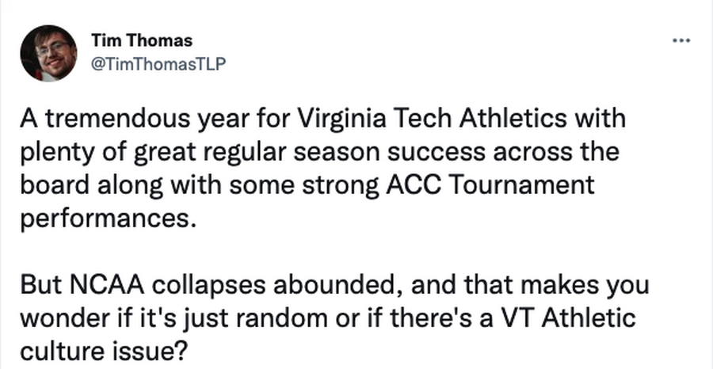Open the Tim Thomas display name link
Viewport: 713px width, 369px height.
142,41
